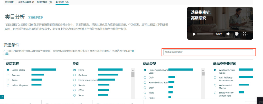263x104 pixels.
Task: Select the Japan store radio button
Action: tap(8, 80)
